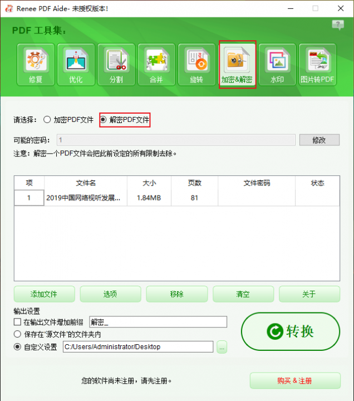Minimize the Renee PDF Aide window
The image size is (354, 401).
(x=291, y=8)
